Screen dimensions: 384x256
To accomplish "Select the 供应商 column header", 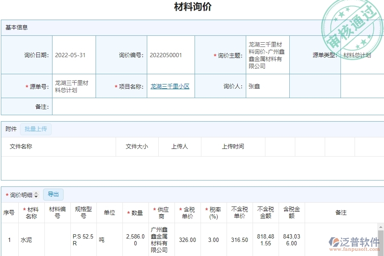I will pos(161,212).
